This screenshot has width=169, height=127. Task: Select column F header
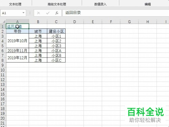tap(111, 22)
